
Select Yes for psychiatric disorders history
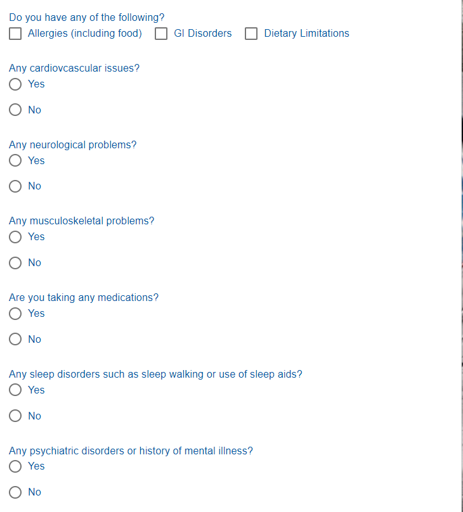click(x=15, y=466)
